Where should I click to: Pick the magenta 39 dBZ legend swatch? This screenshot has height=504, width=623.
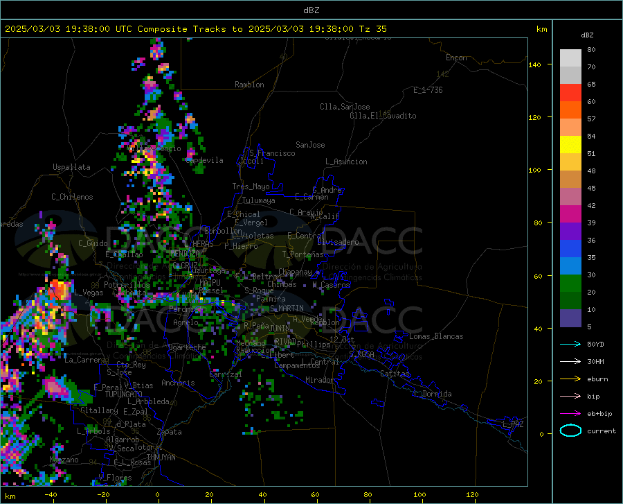570,214
